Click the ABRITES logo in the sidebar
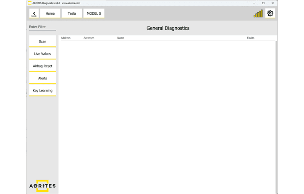304x194 pixels. (x=42, y=186)
